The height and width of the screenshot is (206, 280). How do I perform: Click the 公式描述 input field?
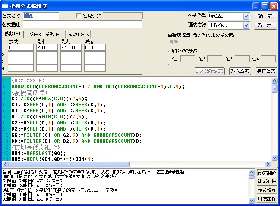click(82, 25)
